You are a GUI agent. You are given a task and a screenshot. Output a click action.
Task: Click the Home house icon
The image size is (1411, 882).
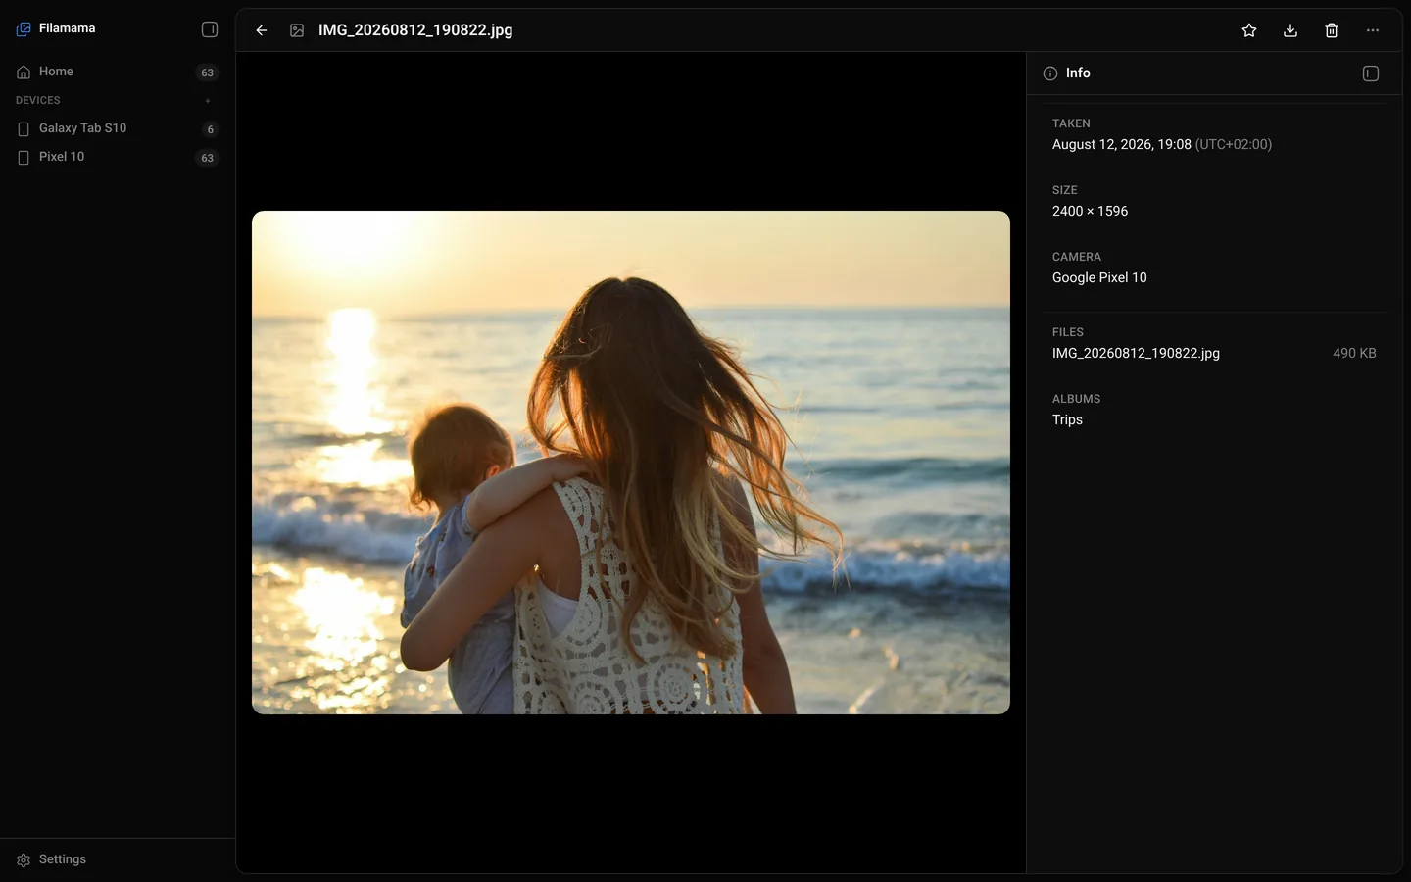tap(24, 72)
